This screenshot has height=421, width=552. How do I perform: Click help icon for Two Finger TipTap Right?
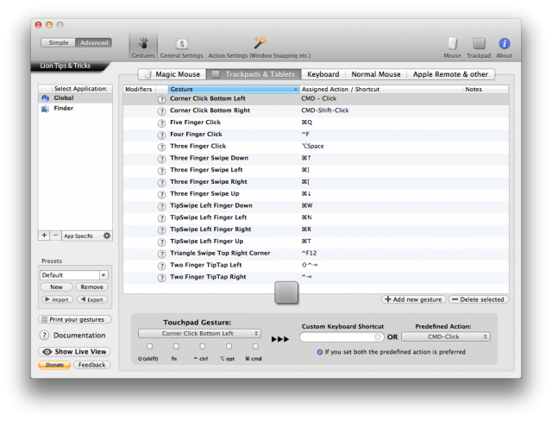pyautogui.click(x=161, y=278)
